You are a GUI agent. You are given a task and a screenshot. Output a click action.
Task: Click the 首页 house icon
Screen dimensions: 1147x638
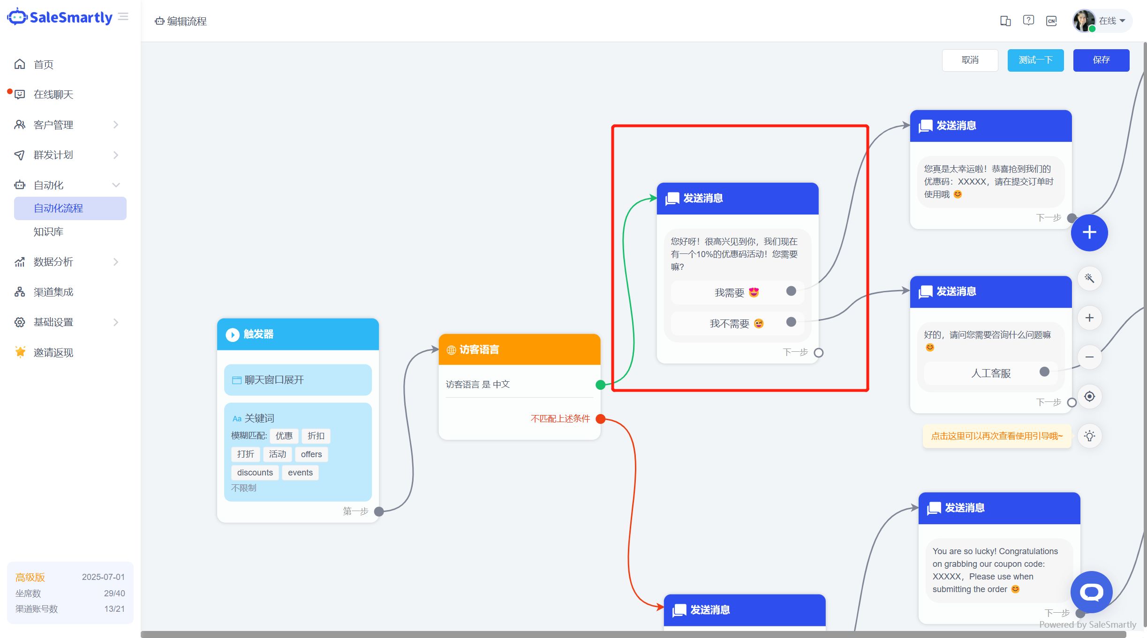[x=20, y=64]
